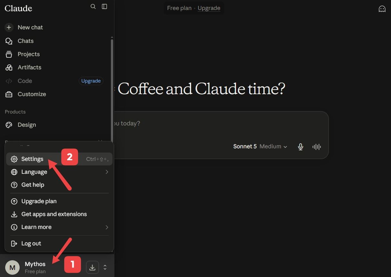Click the question mark help icon

coord(14,185)
